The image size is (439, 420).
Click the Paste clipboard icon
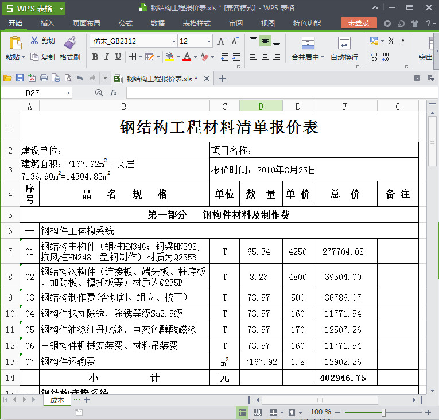tap(15, 43)
